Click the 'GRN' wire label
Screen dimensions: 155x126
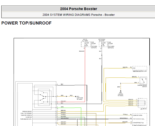(x=62, y=107)
